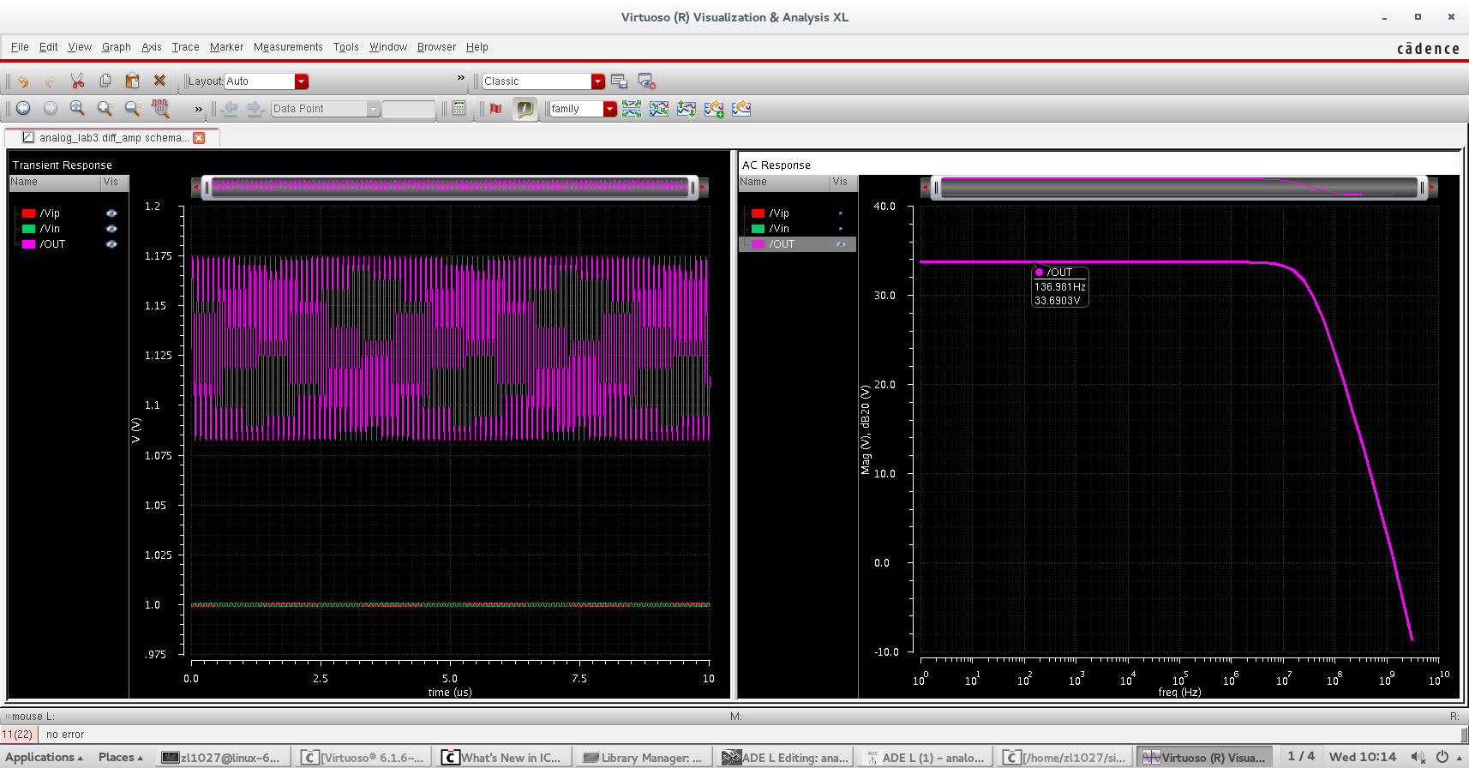The width and height of the screenshot is (1469, 768).
Task: Close the analog_lab3 diff_amp tab
Action: click(199, 137)
